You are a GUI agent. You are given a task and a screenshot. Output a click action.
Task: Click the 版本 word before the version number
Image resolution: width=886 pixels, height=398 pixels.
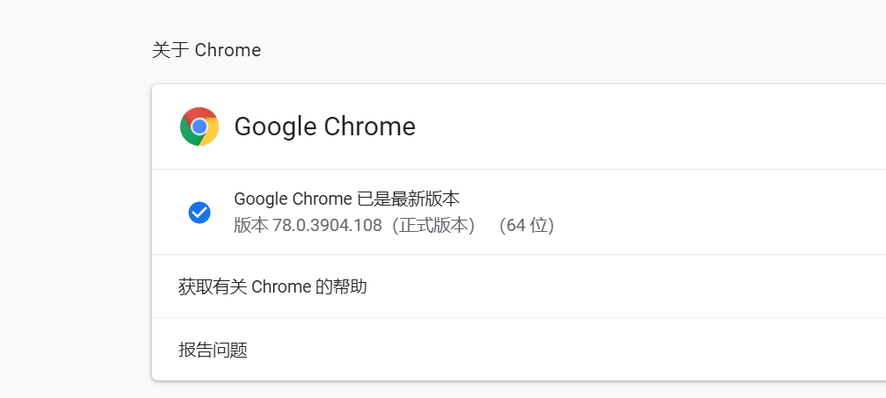[x=251, y=226]
